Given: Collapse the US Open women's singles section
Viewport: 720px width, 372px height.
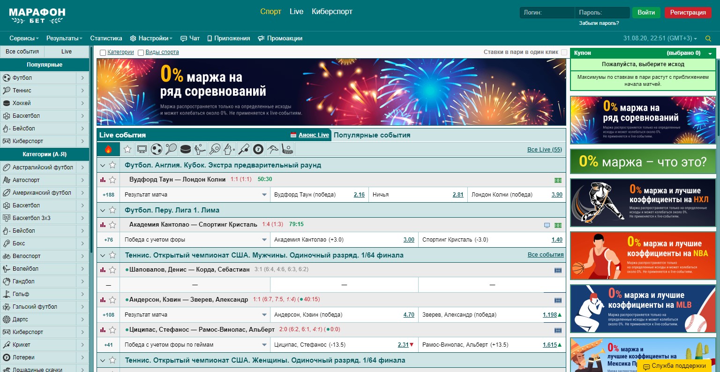Looking at the screenshot, I should (103, 360).
